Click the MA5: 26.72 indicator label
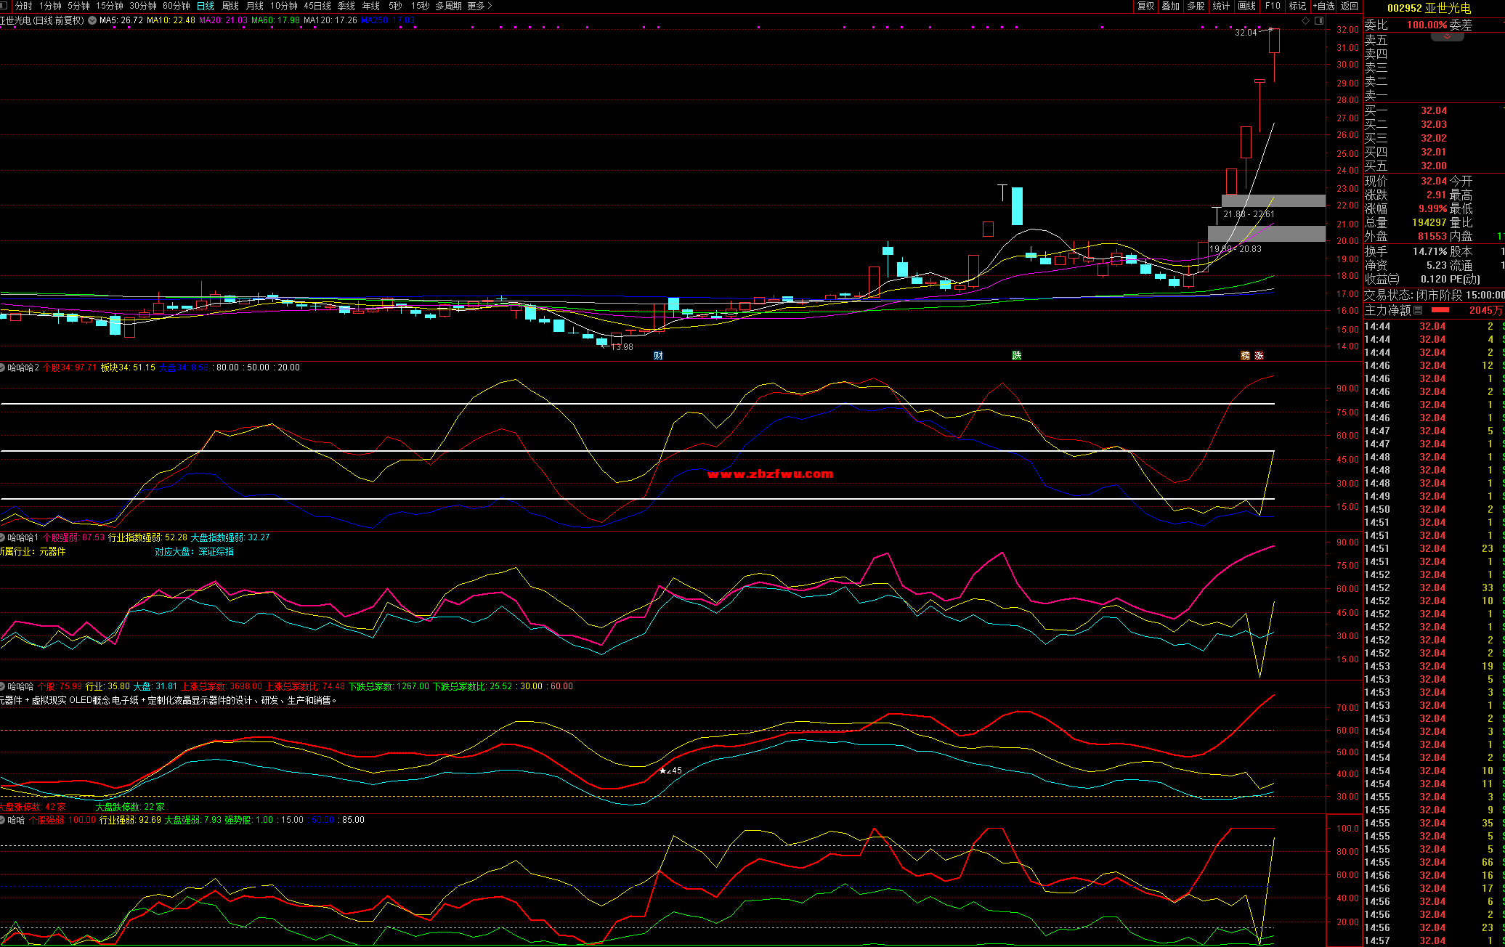 pos(121,20)
